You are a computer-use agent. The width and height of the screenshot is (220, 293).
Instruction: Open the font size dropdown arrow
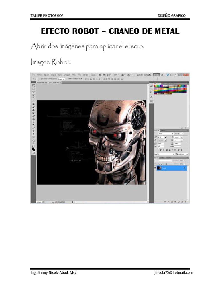(165, 137)
